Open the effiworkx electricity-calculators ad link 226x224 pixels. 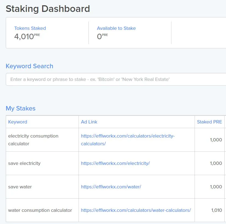tap(128, 140)
